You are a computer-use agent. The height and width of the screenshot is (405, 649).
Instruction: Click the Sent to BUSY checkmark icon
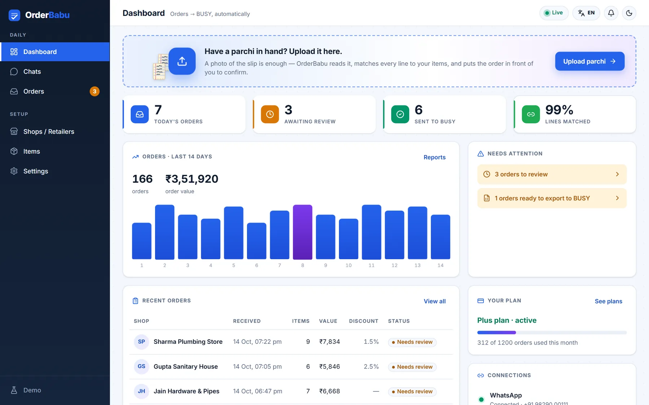(400, 114)
